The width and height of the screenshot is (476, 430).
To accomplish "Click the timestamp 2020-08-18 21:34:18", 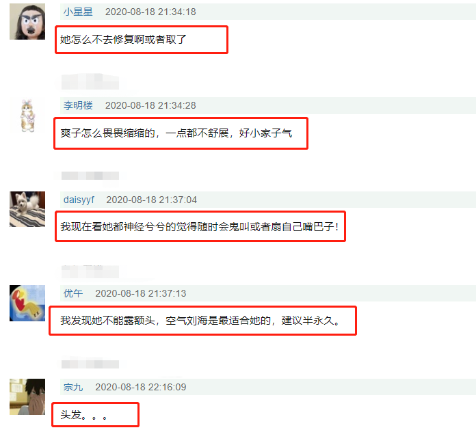I will click(150, 12).
